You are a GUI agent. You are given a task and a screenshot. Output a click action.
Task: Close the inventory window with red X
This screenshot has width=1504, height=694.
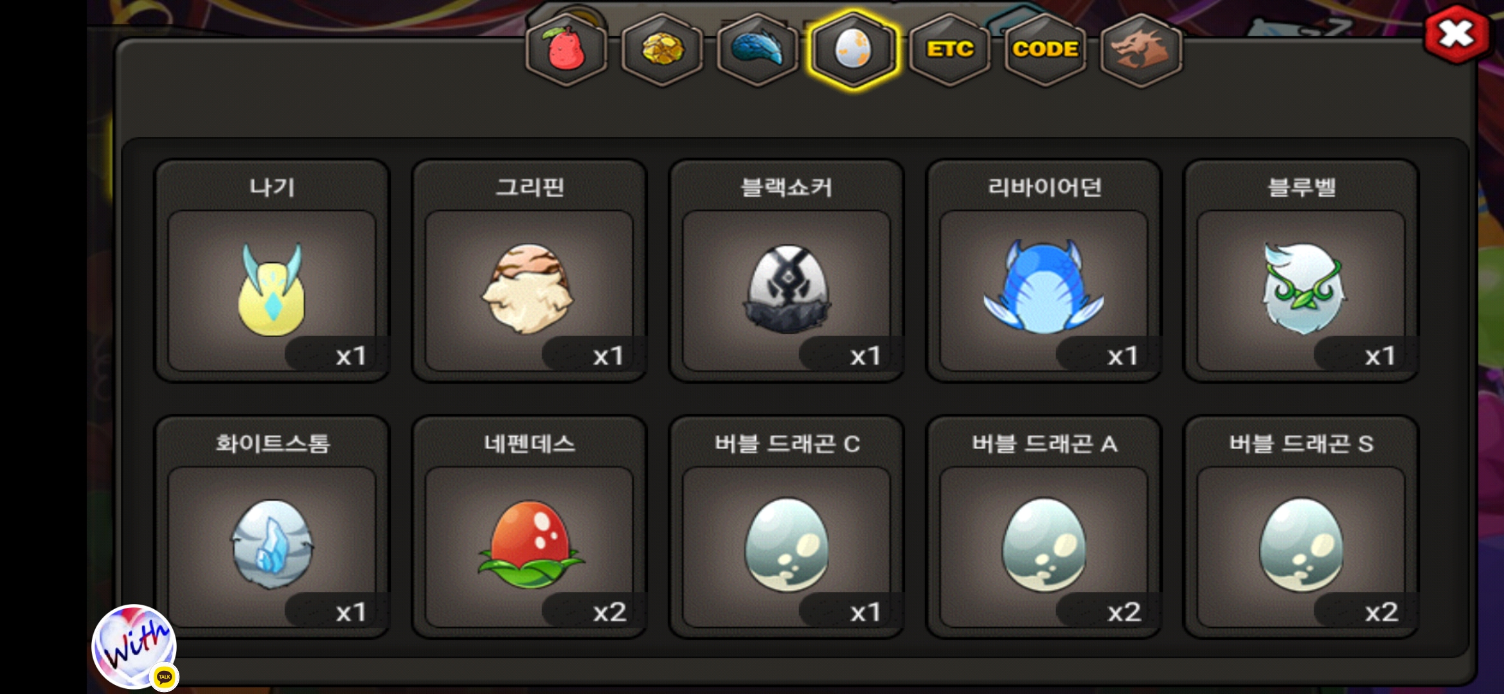(1456, 33)
